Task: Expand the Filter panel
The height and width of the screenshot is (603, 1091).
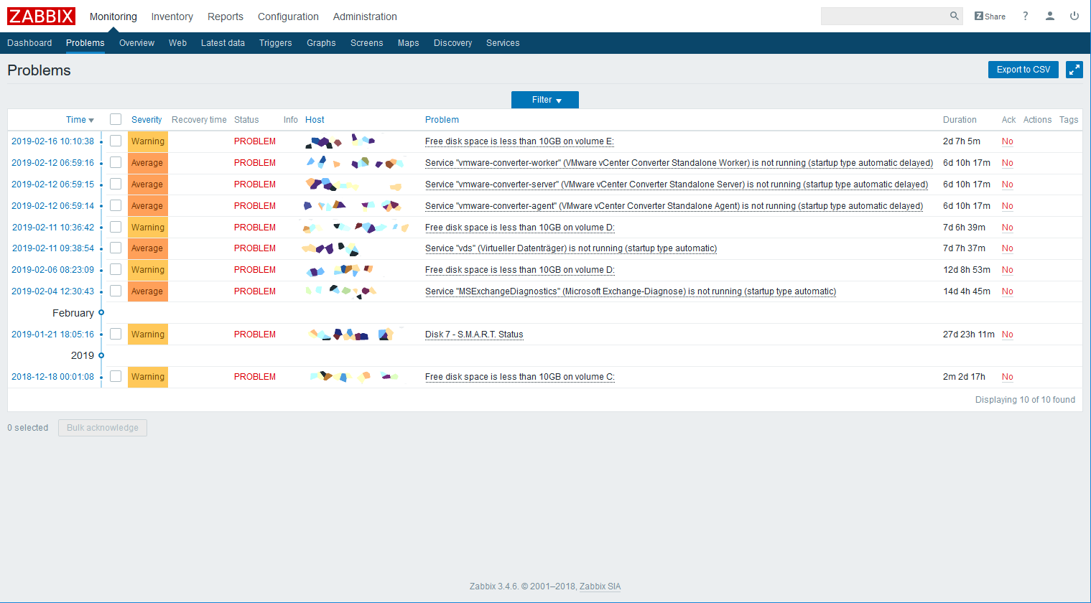Action: point(545,100)
